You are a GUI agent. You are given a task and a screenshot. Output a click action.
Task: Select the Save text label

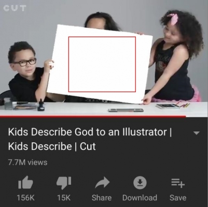point(178,198)
